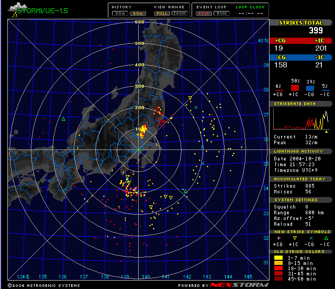This screenshot has width=335, height=289.
Task: Click the 45-60 min darkest red swatch
Action: [x=278, y=279]
